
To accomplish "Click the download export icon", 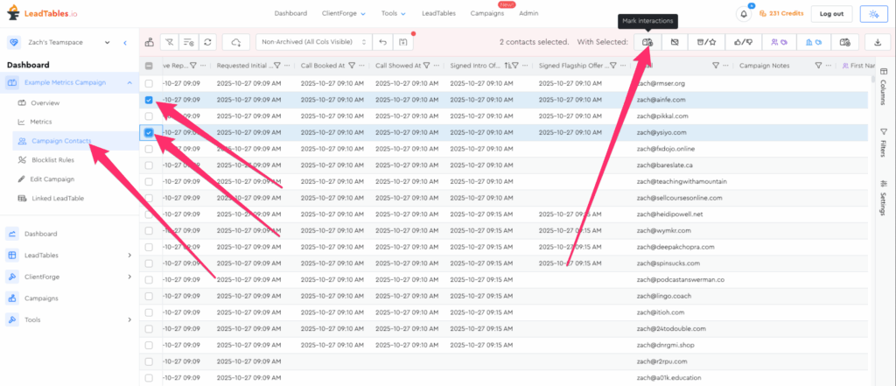I will tap(877, 41).
